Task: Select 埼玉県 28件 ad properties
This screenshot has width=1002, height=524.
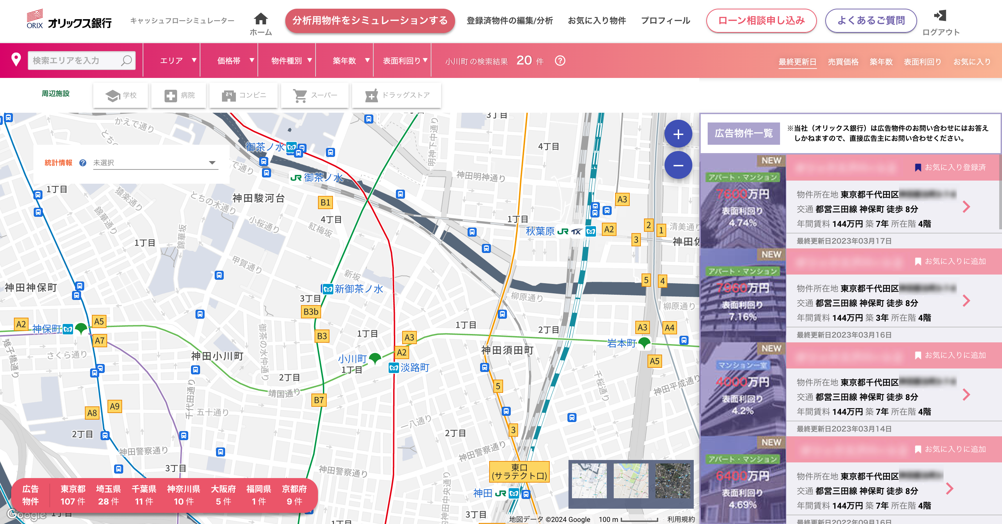Action: 109,495
